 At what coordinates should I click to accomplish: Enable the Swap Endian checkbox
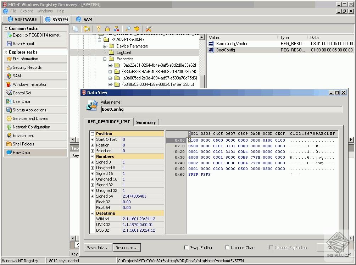(187, 248)
